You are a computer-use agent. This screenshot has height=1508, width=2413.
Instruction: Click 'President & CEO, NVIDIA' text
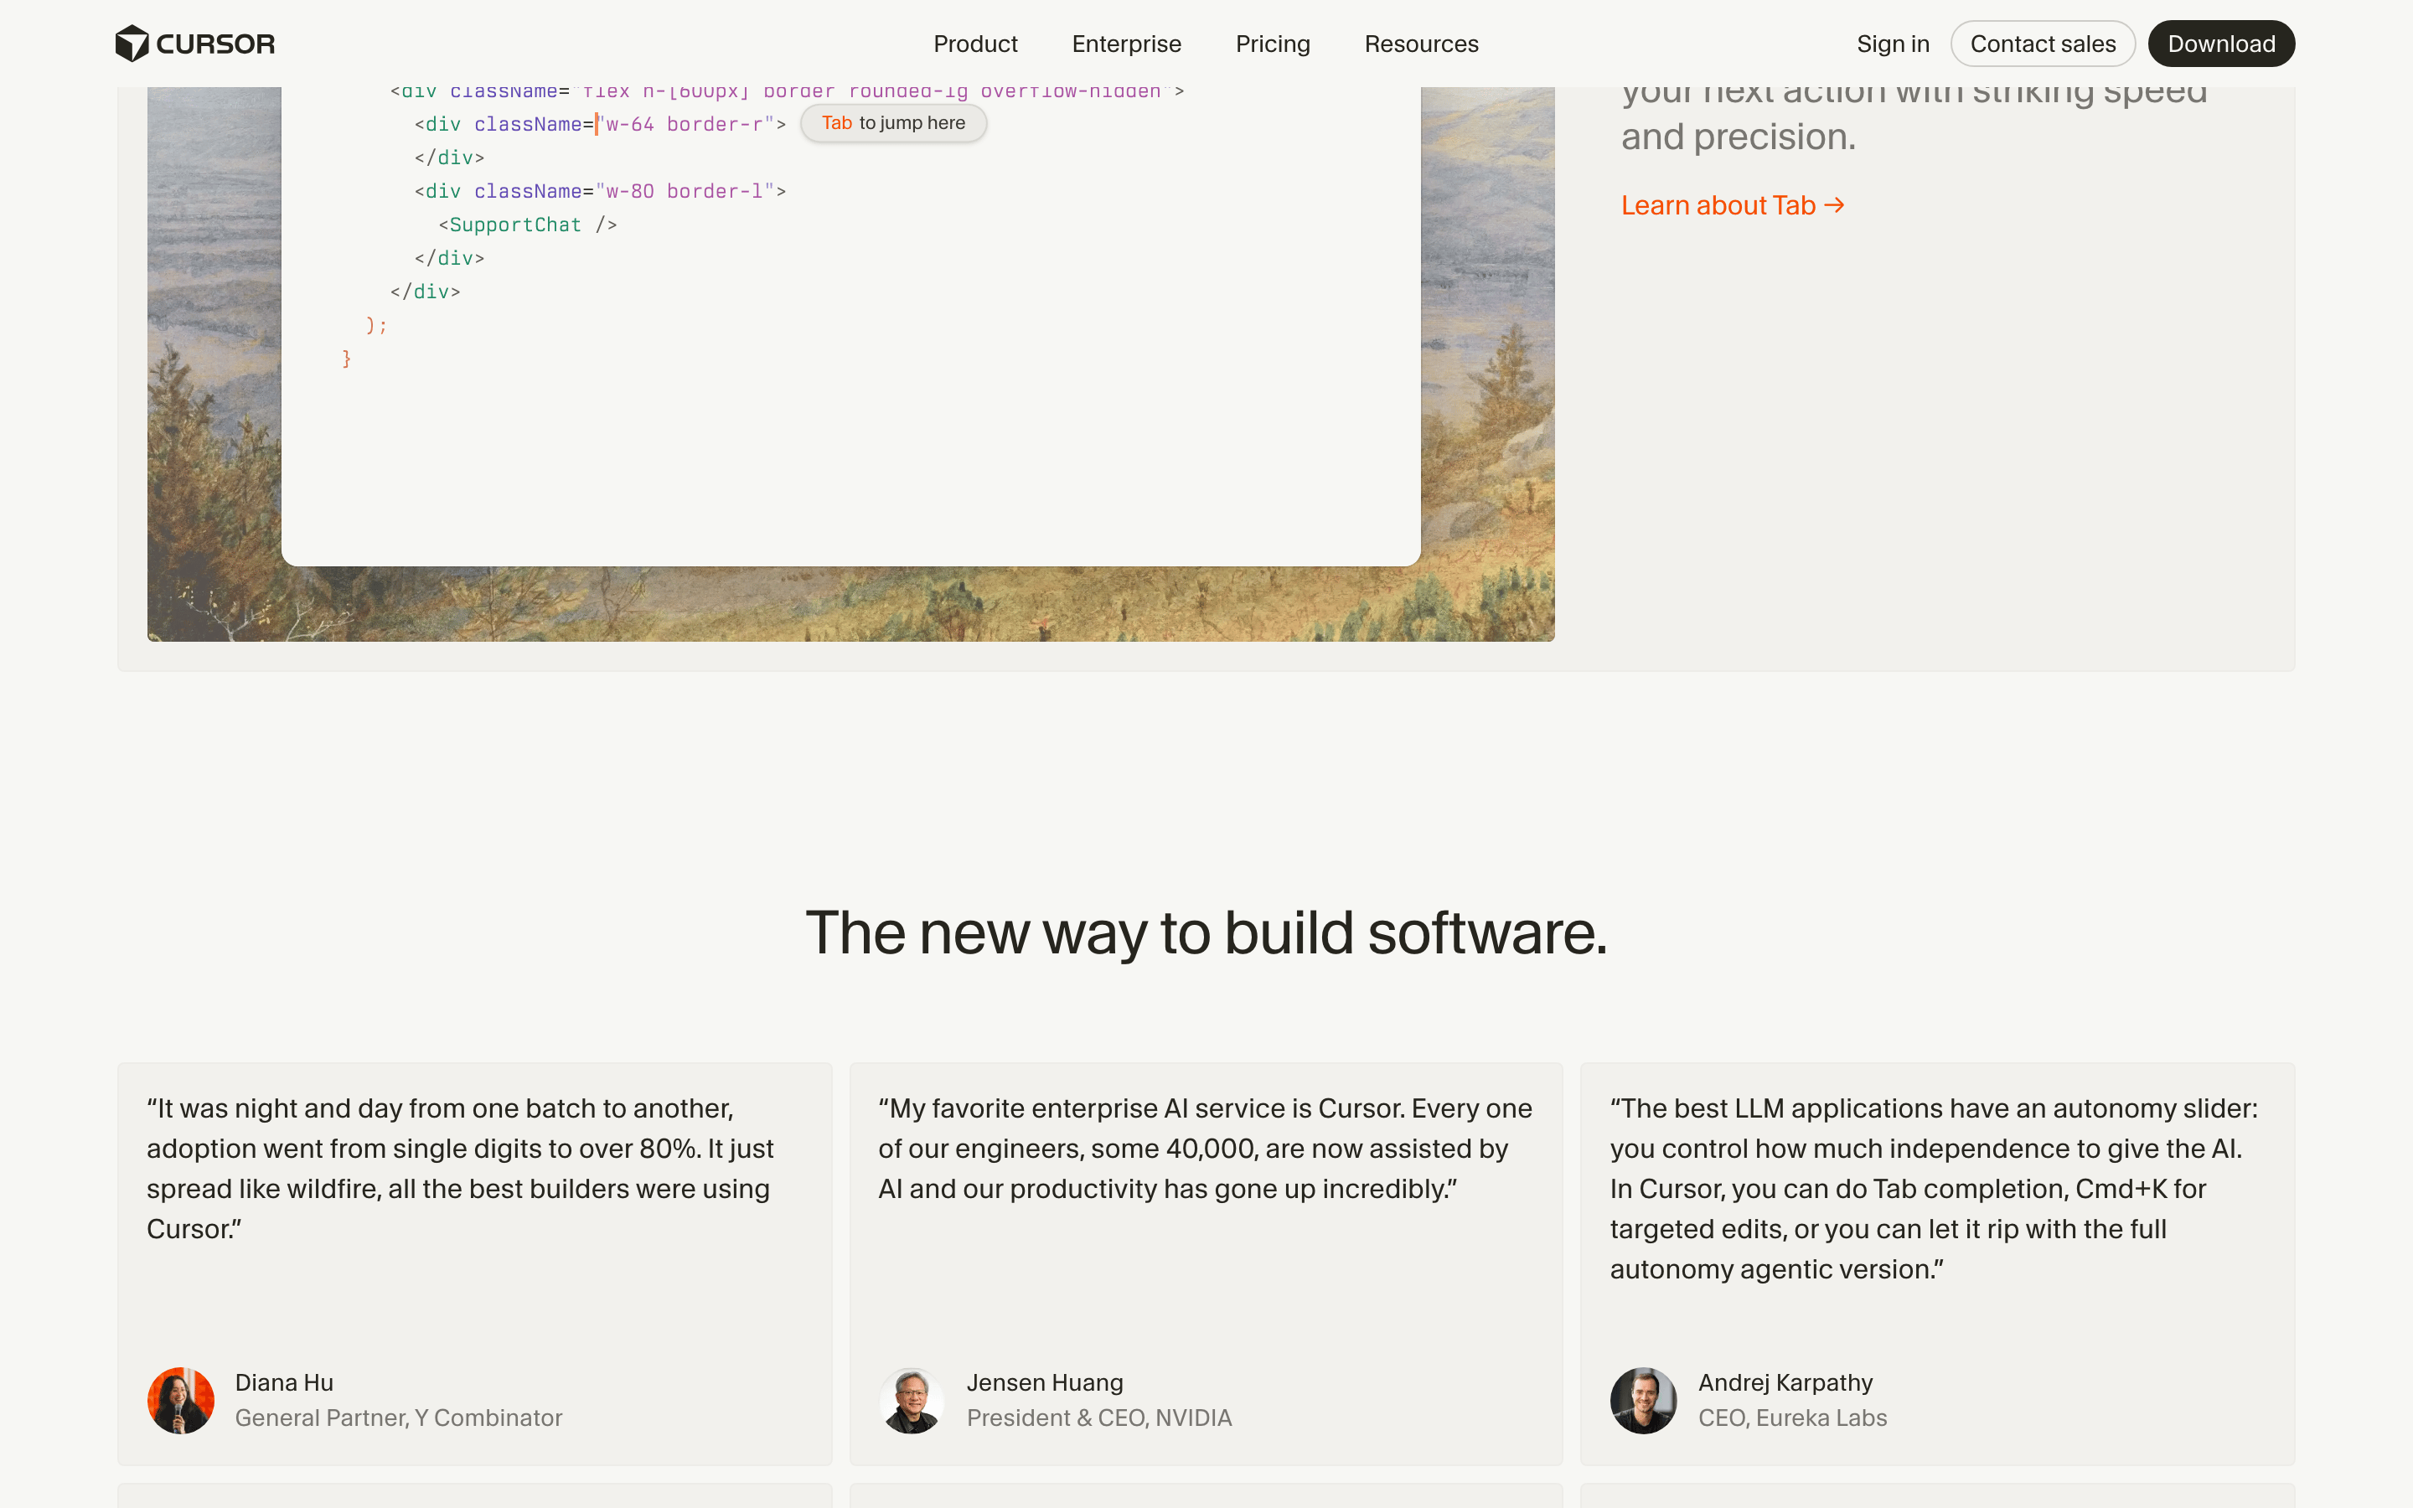(1098, 1418)
